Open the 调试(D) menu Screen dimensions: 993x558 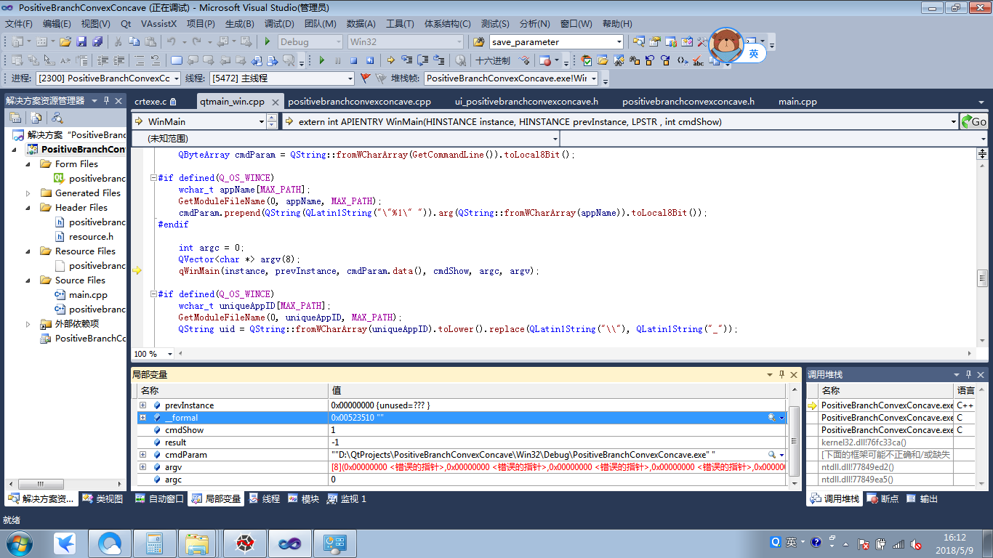pyautogui.click(x=279, y=23)
